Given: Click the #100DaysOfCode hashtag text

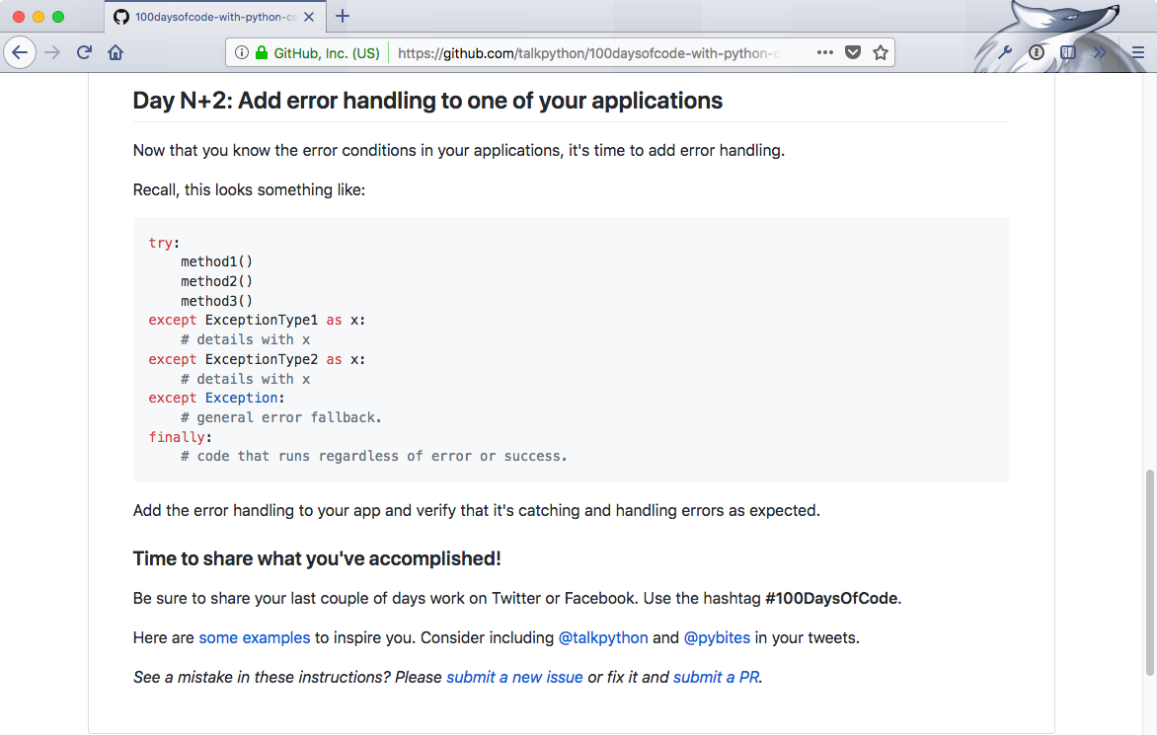Looking at the screenshot, I should pos(831,598).
